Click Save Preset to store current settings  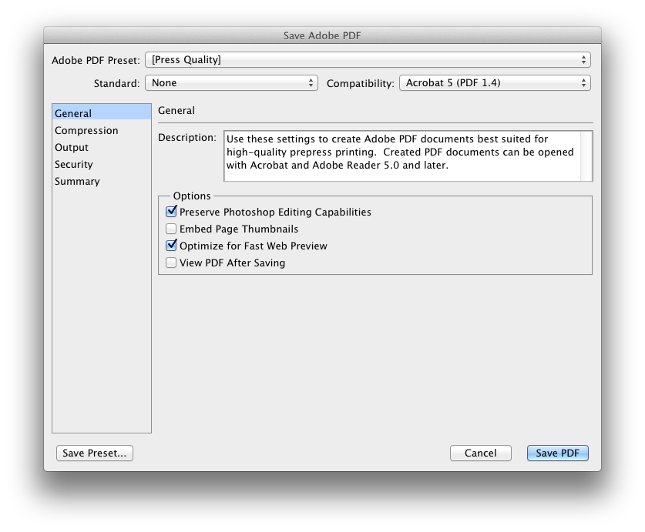click(94, 453)
